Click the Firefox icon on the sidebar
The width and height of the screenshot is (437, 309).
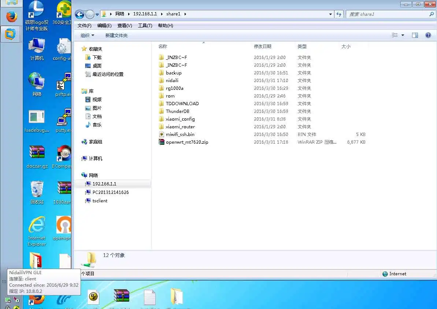tap(11, 17)
